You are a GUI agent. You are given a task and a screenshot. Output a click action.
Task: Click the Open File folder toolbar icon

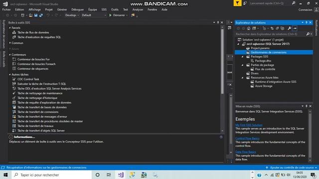tap(30, 15)
